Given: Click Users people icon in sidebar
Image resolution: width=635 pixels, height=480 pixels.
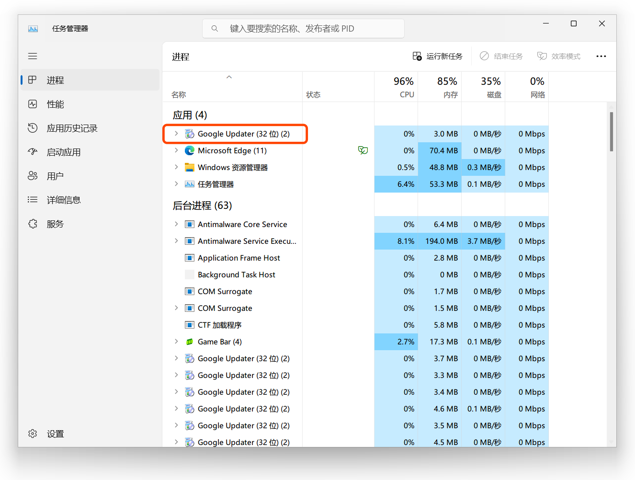Looking at the screenshot, I should 33,176.
